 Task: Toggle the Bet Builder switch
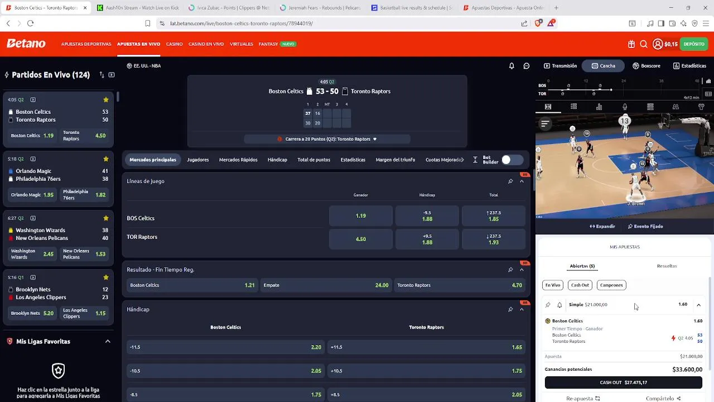point(512,160)
